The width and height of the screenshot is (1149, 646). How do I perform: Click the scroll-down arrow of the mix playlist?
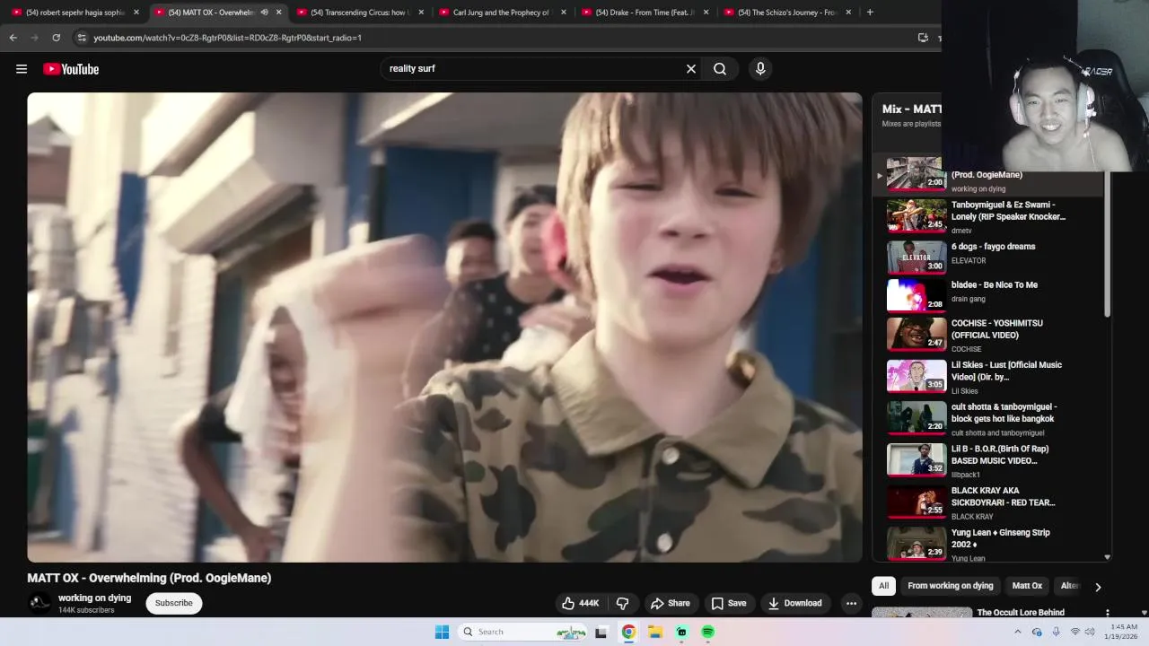pyautogui.click(x=1107, y=557)
